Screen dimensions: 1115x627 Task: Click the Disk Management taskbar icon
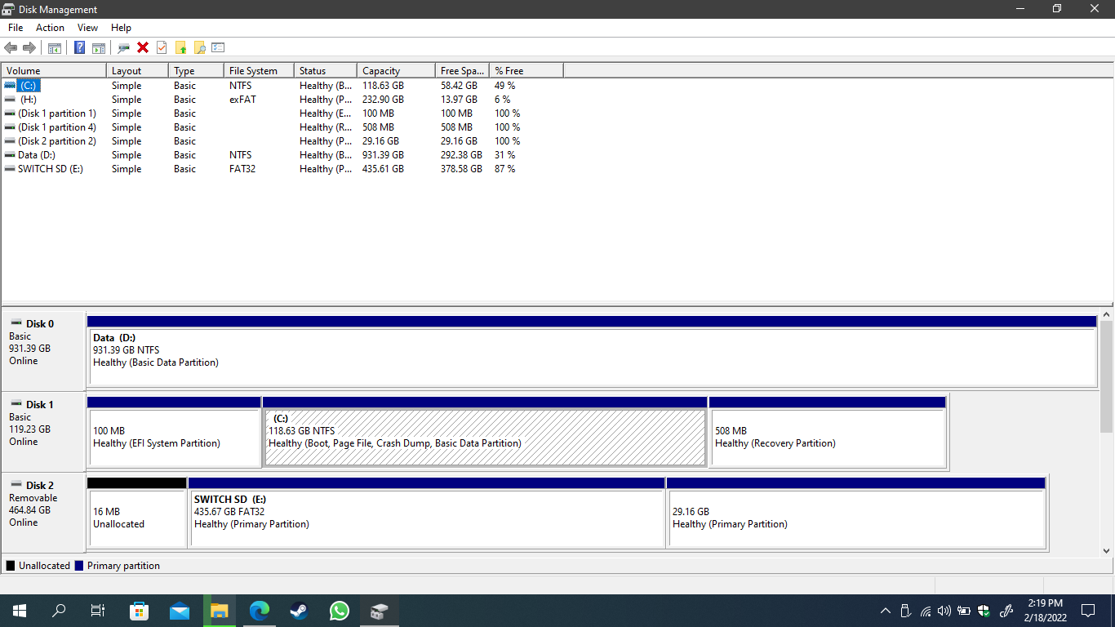tap(379, 611)
